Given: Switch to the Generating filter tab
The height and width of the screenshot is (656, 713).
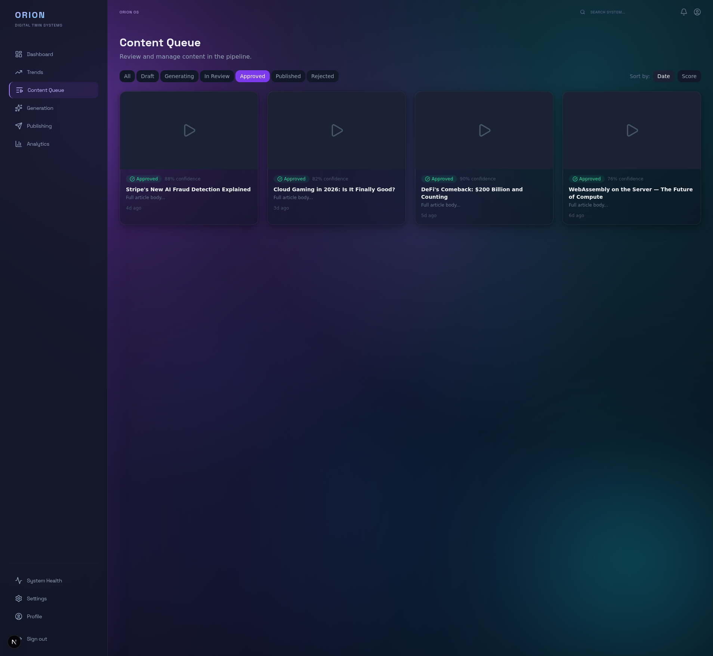Looking at the screenshot, I should click(x=179, y=76).
